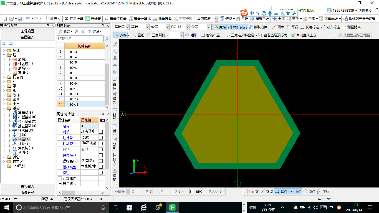Toggle 中点 midpoint snap
The height and width of the screenshot is (213, 379).
point(295,191)
